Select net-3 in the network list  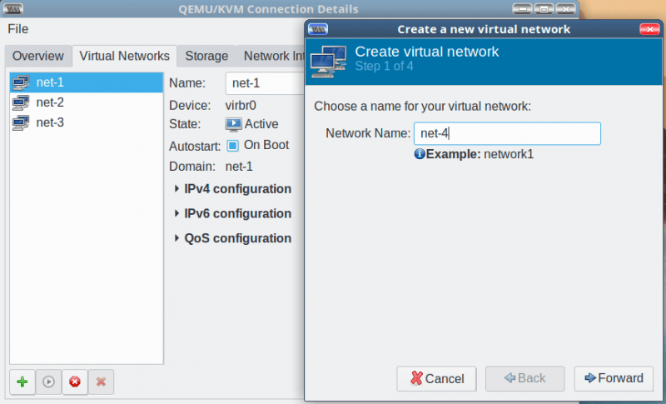pos(50,122)
